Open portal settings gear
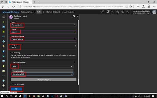The image size is (157, 98). [118, 12]
